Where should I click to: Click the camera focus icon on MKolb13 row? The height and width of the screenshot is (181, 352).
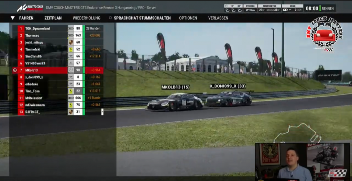pyautogui.click(x=15, y=70)
